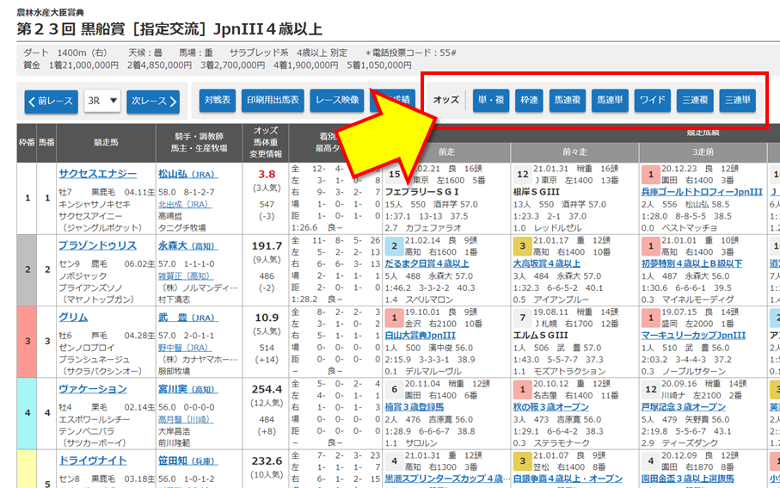Image resolution: width=780 pixels, height=488 pixels.
Task: Open horse page for サクセスエナジー
Action: click(x=96, y=174)
